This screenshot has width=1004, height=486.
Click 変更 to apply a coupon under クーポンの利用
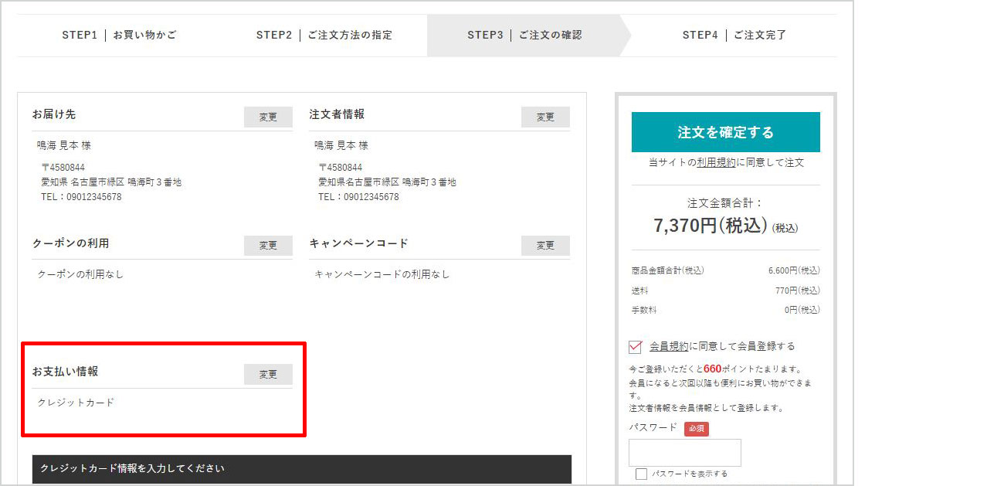[268, 245]
